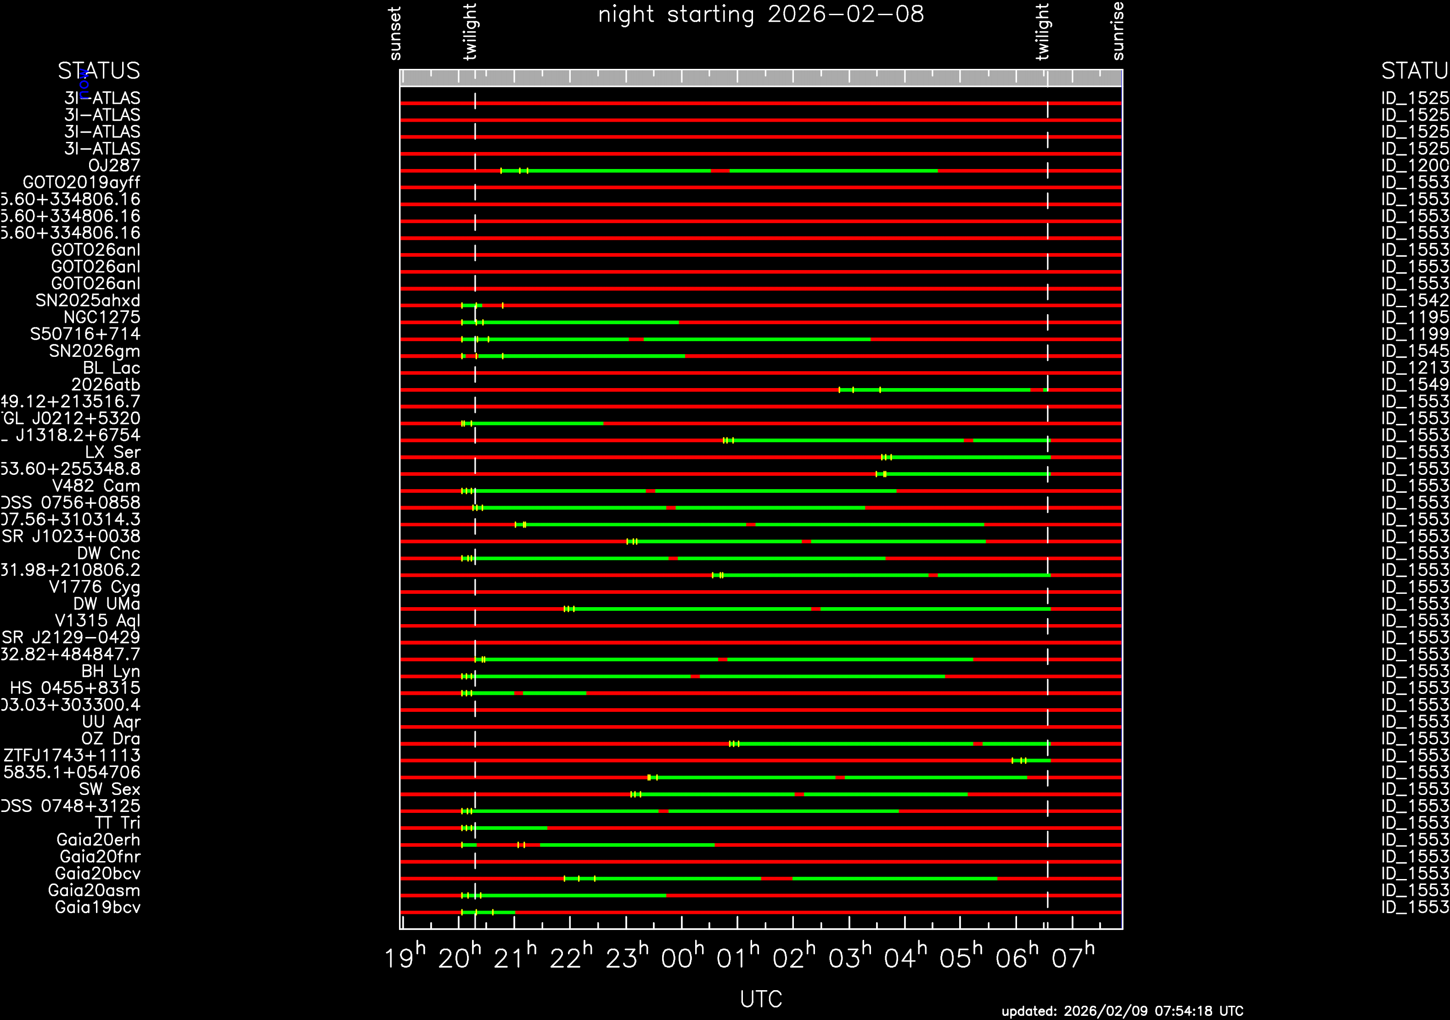This screenshot has width=1450, height=1020.
Task: Click the ID_1542 identifier on the right
Action: tap(1414, 300)
